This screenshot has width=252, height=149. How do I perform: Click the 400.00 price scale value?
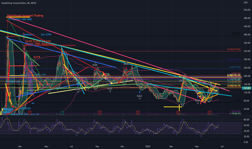click(x=247, y=35)
